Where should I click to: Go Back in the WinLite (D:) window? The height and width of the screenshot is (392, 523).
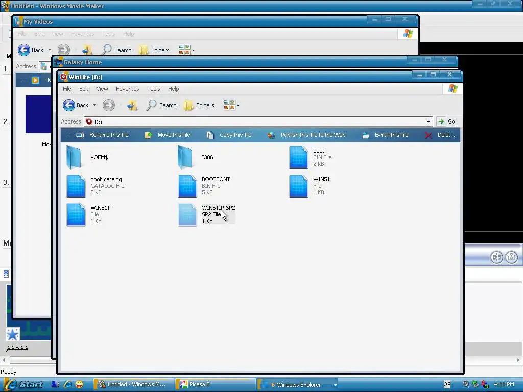(x=76, y=105)
